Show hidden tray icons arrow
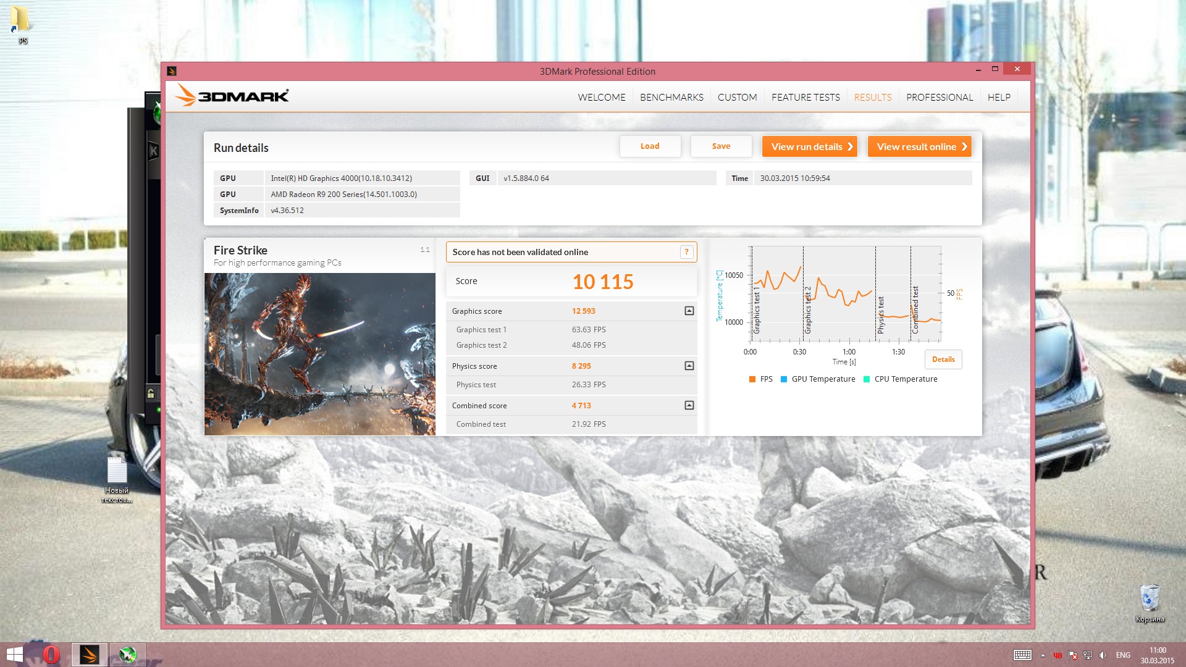The image size is (1186, 667). pos(1043,655)
